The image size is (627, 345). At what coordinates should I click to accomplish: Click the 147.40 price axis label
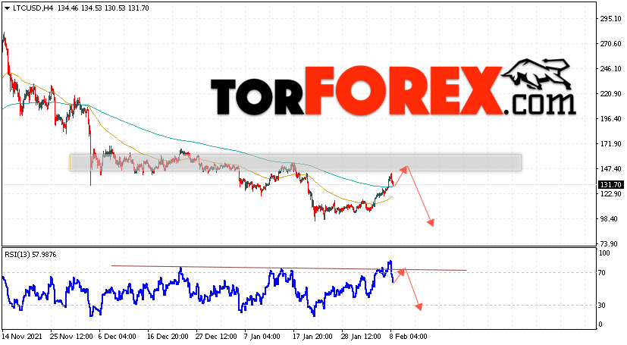click(610, 169)
